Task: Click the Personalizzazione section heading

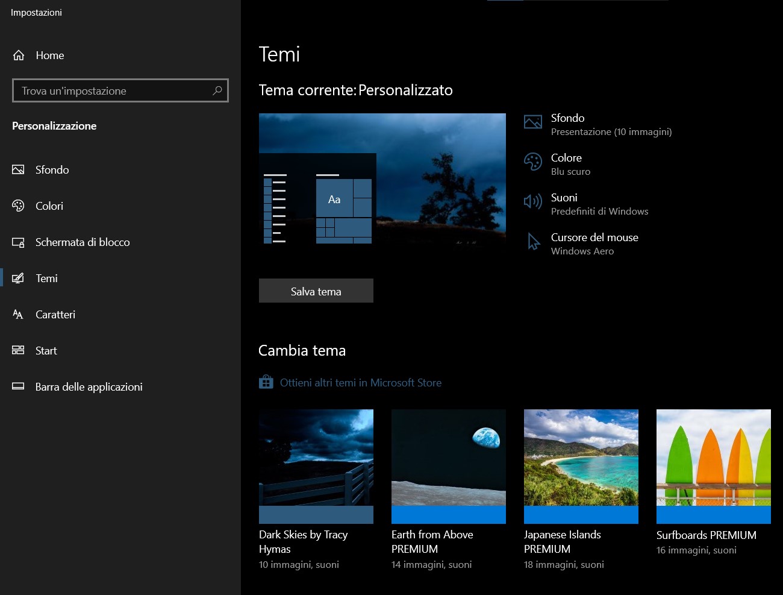Action: click(54, 126)
